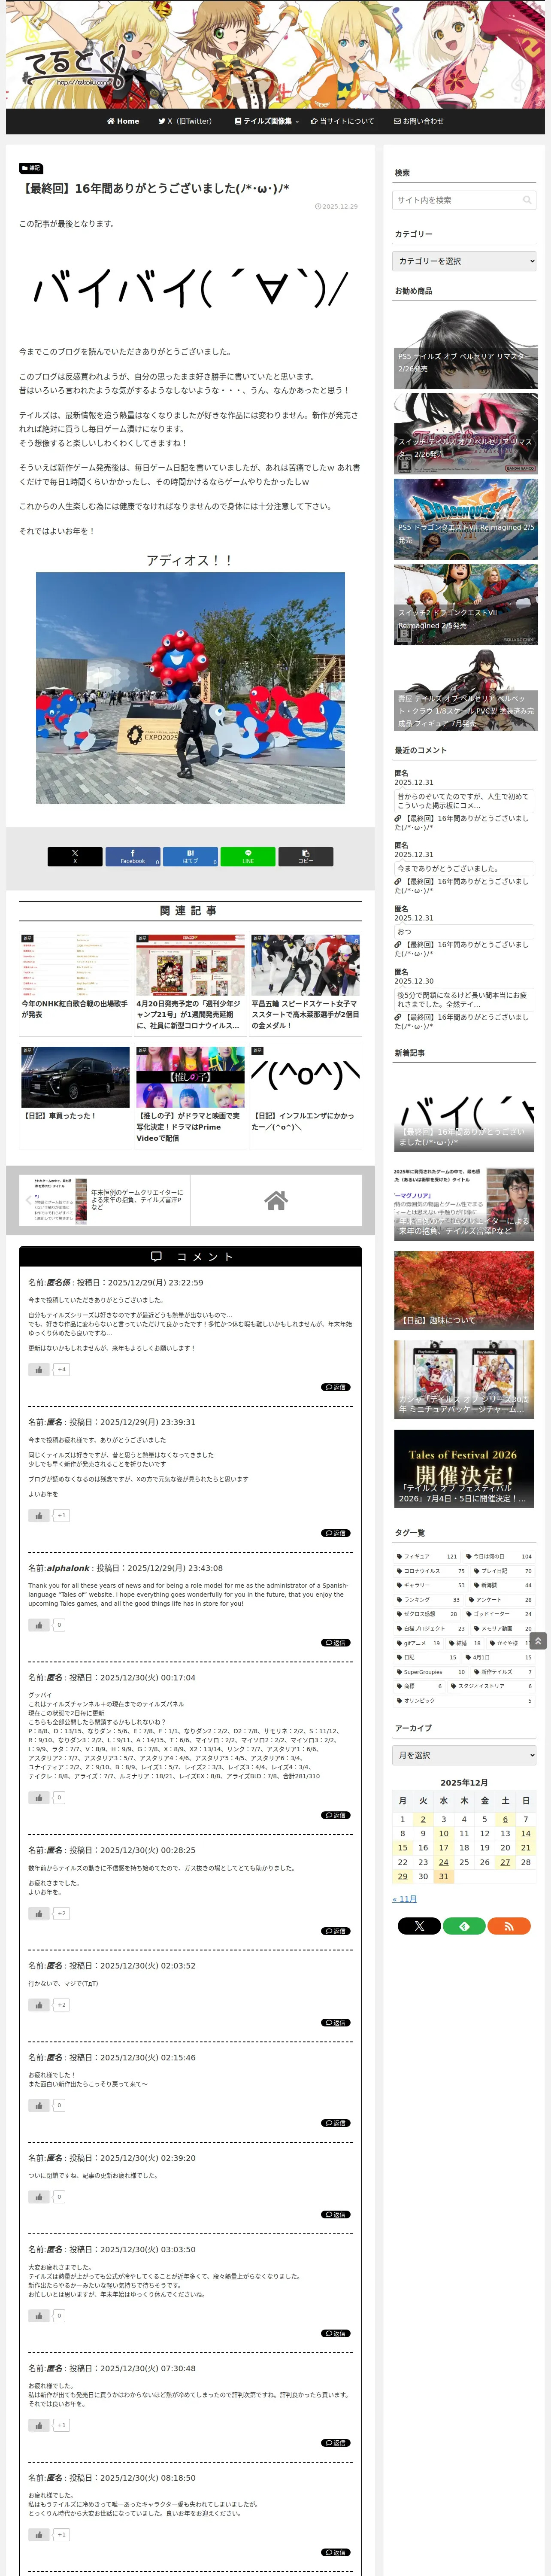Like the comment posted at 02:03:52

click(x=39, y=2004)
